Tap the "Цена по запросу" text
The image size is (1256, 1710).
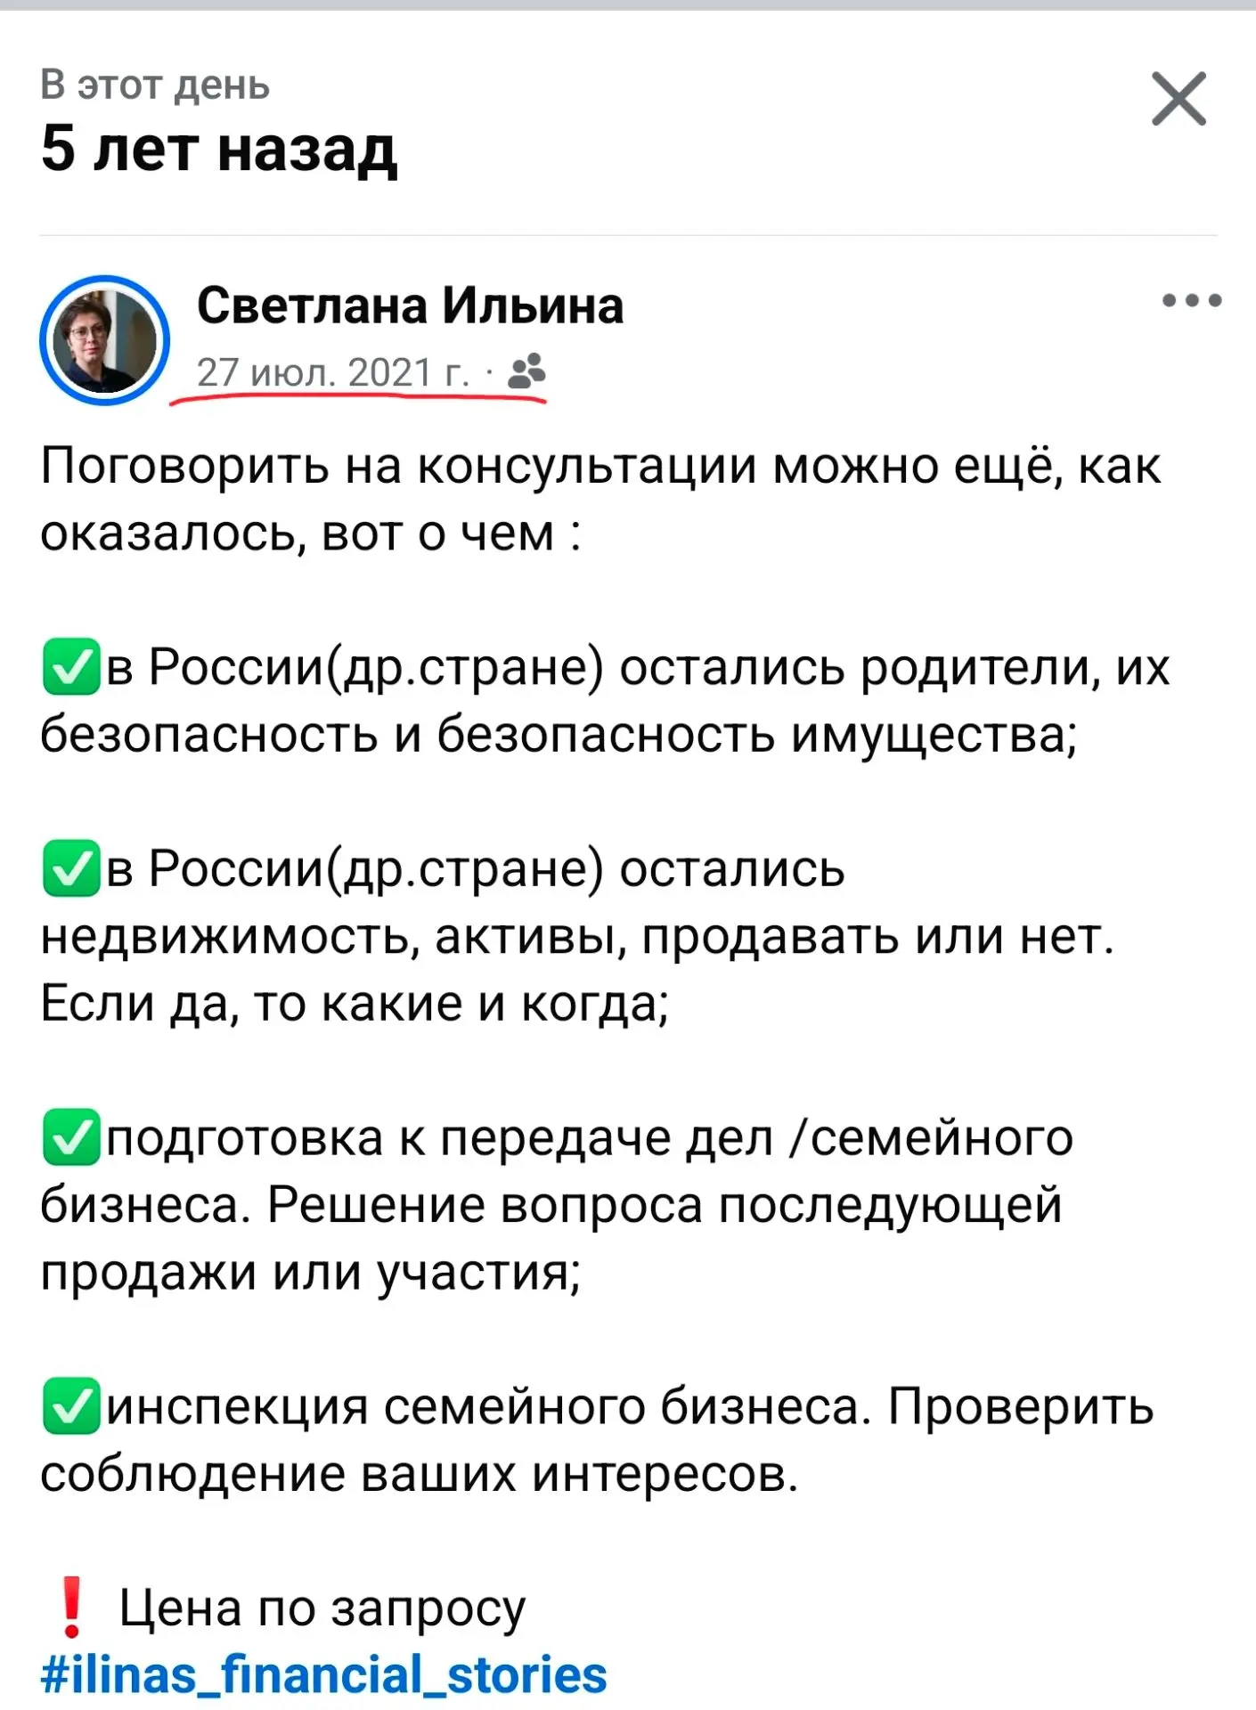click(322, 1608)
